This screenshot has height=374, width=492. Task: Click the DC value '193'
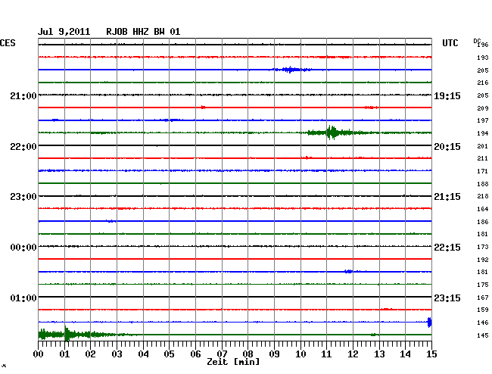tap(483, 58)
